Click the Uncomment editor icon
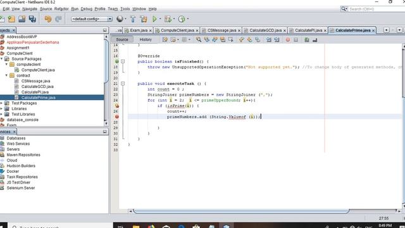This screenshot has width=405, height=228. [x=315, y=40]
